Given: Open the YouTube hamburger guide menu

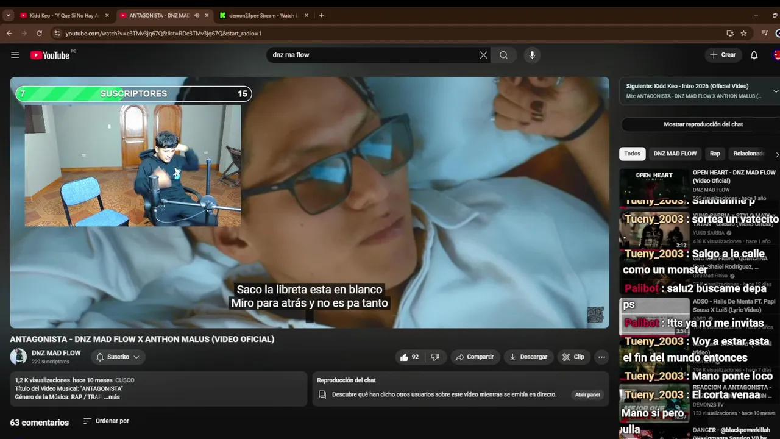Looking at the screenshot, I should pyautogui.click(x=15, y=55).
